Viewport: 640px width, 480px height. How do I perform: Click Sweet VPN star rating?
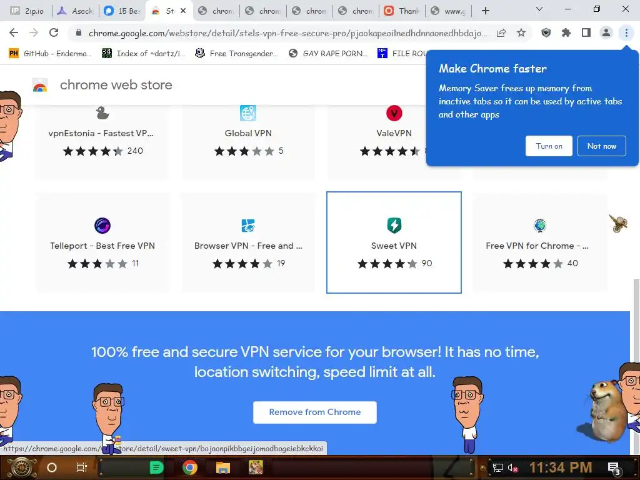click(387, 264)
